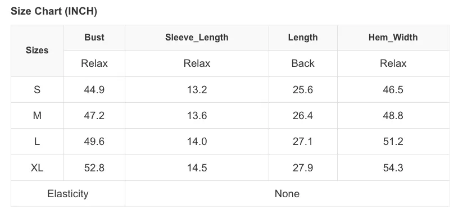Select the 13.6 sleeve length value
The width and height of the screenshot is (472, 218).
point(197,115)
